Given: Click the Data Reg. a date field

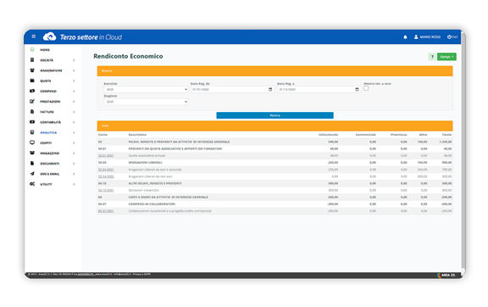Looking at the screenshot, I should pos(319,89).
